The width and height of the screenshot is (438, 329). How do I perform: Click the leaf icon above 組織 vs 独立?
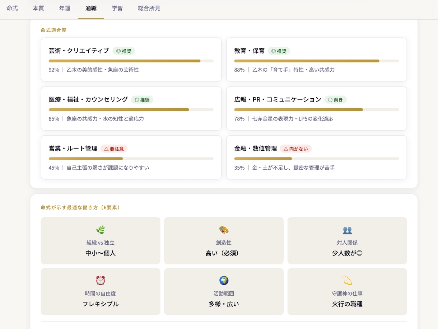pos(101,230)
